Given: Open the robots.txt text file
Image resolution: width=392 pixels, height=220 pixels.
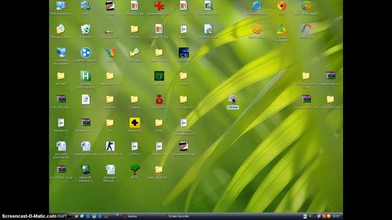Looking at the screenshot, I should click(184, 29).
